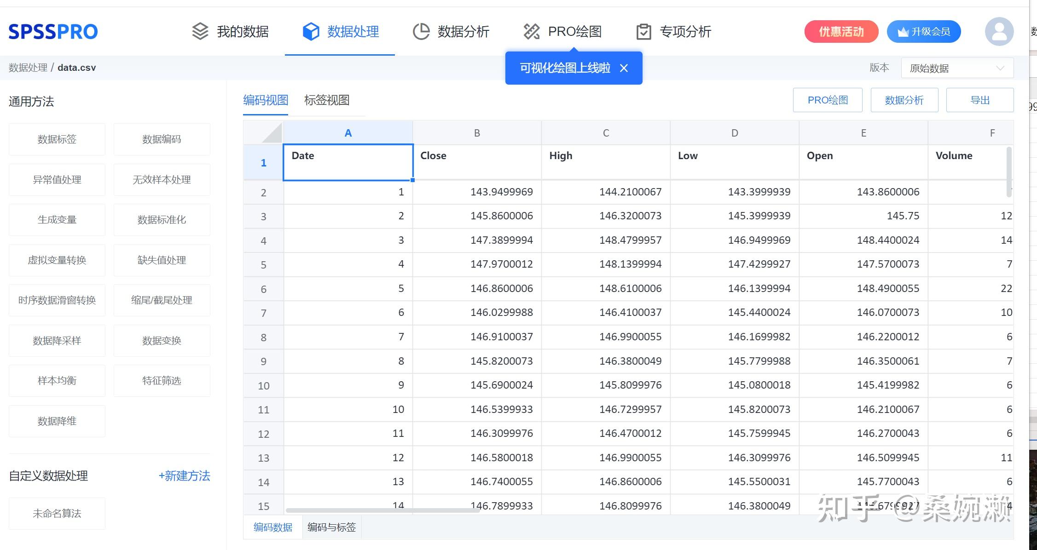Open the 原始数据 version dropdown
Viewport: 1037px width, 550px height.
pos(957,68)
